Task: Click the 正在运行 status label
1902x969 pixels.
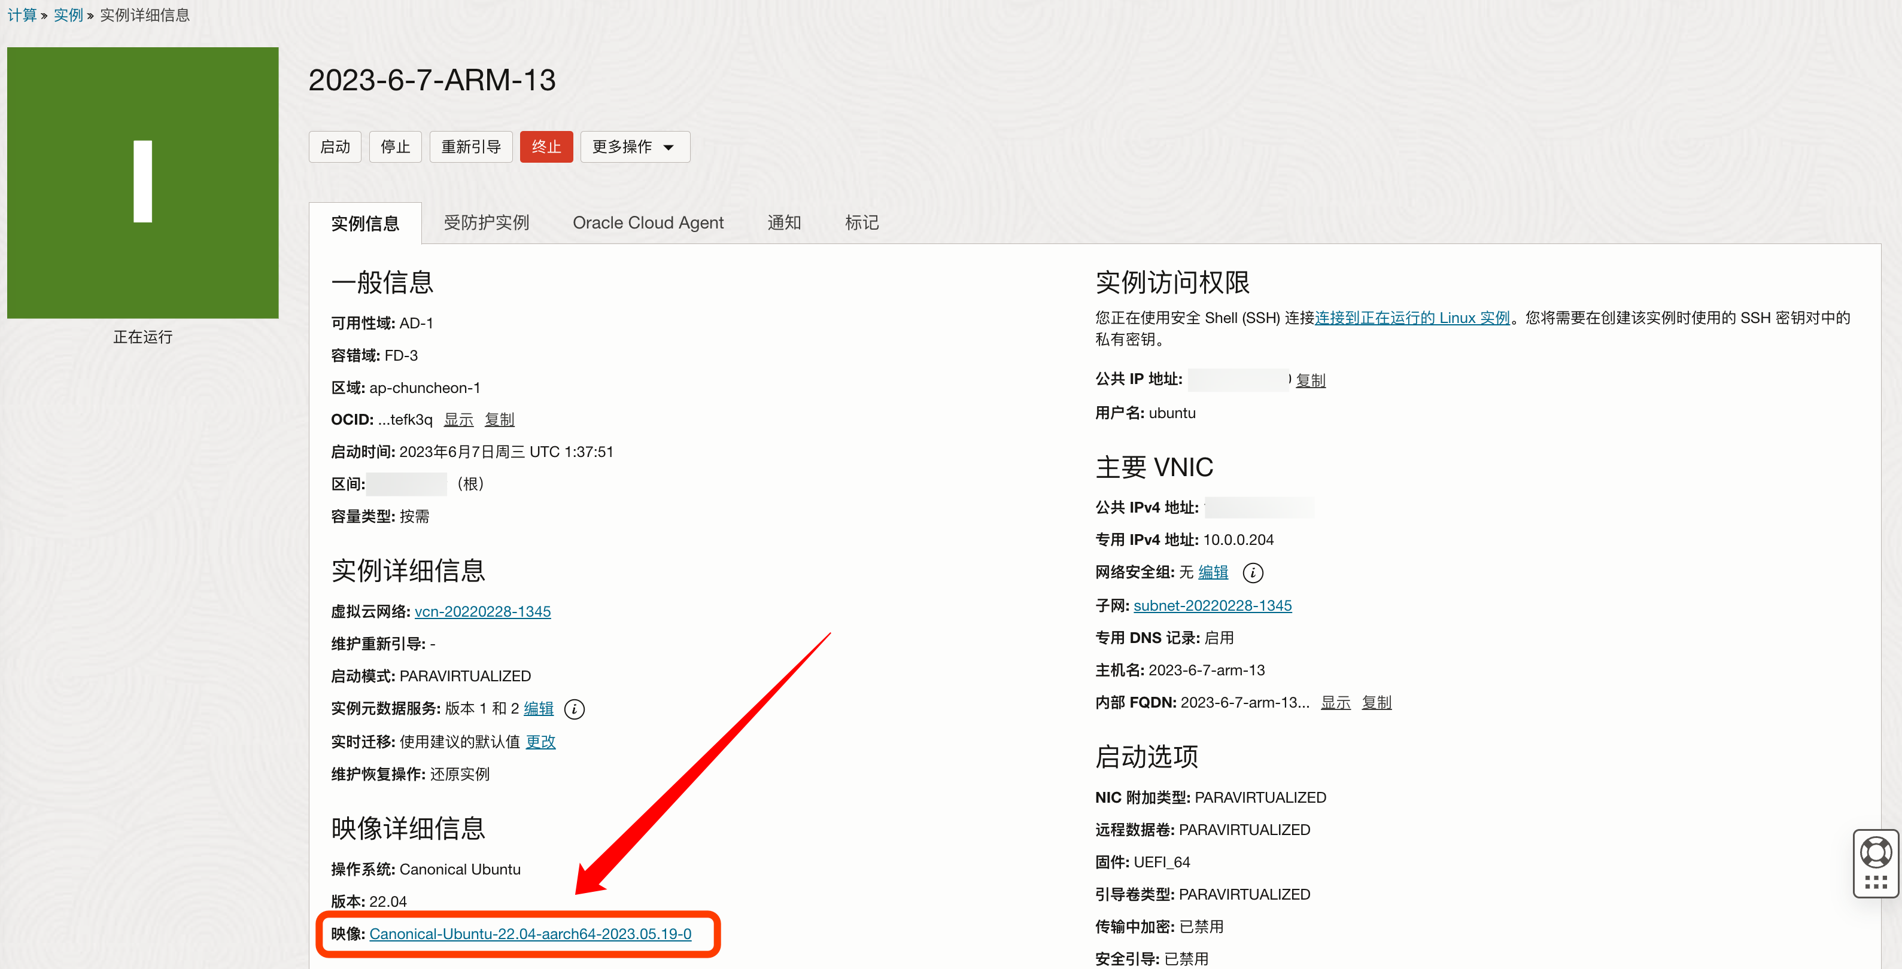Action: pyautogui.click(x=142, y=337)
